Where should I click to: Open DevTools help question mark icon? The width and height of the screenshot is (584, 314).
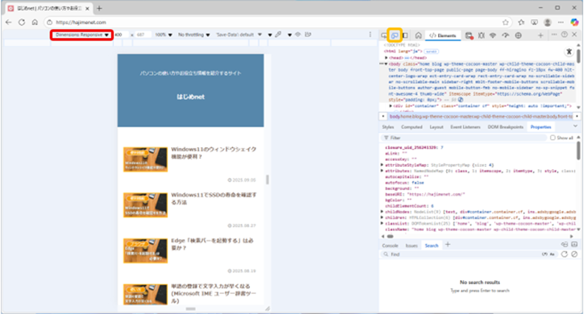click(564, 35)
